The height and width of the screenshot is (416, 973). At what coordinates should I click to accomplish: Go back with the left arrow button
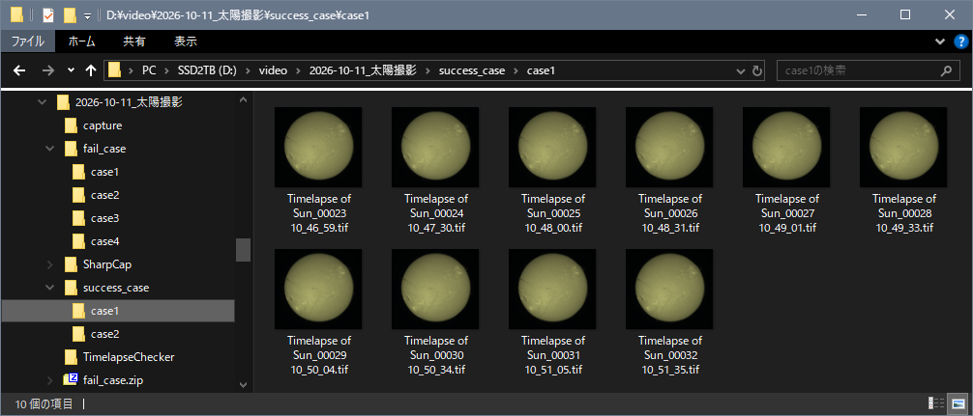coord(19,70)
